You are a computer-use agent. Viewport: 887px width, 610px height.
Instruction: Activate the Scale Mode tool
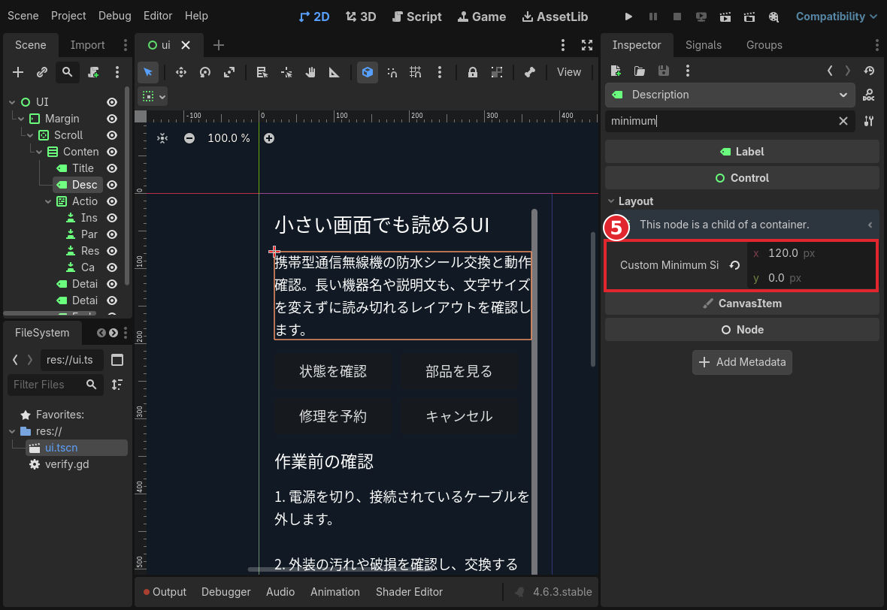229,72
